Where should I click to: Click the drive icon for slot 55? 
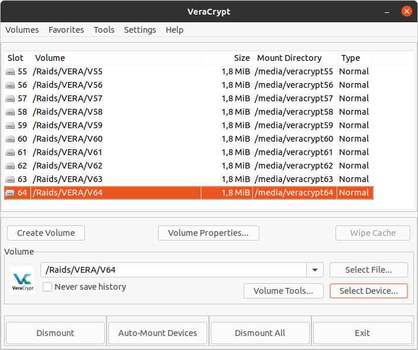tap(10, 72)
